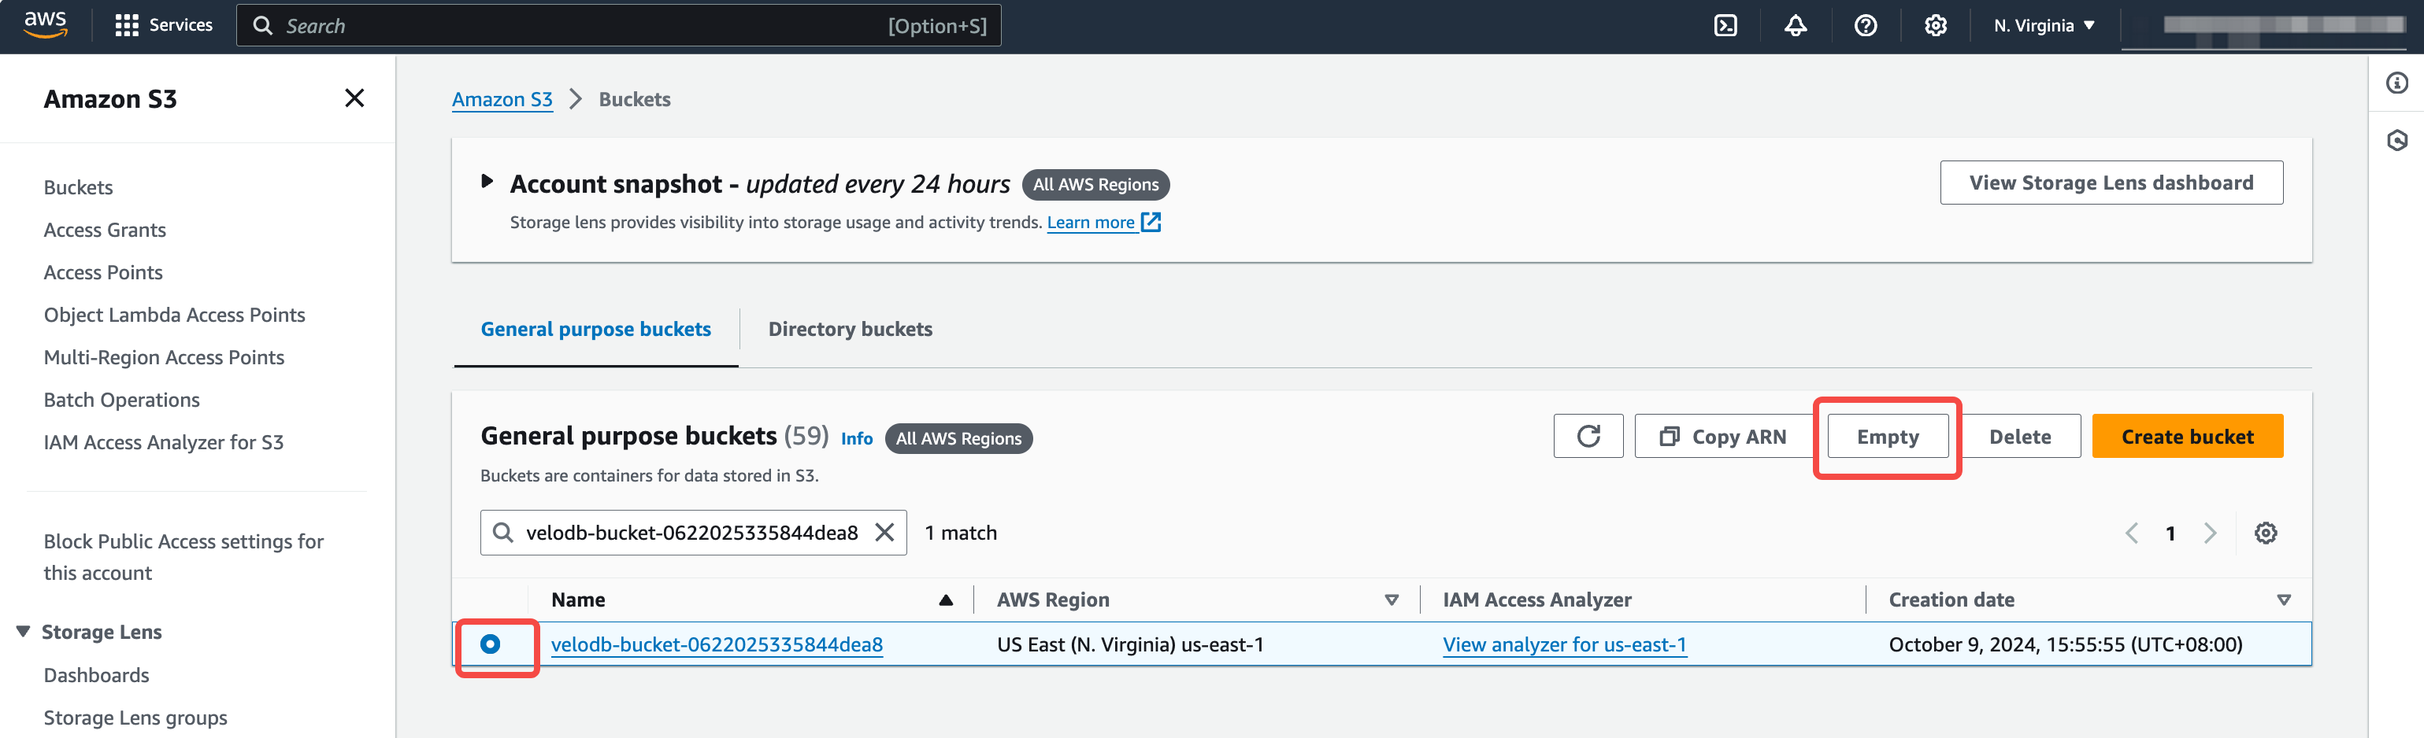
Task: Clear the bucket search filter text
Action: click(x=884, y=533)
